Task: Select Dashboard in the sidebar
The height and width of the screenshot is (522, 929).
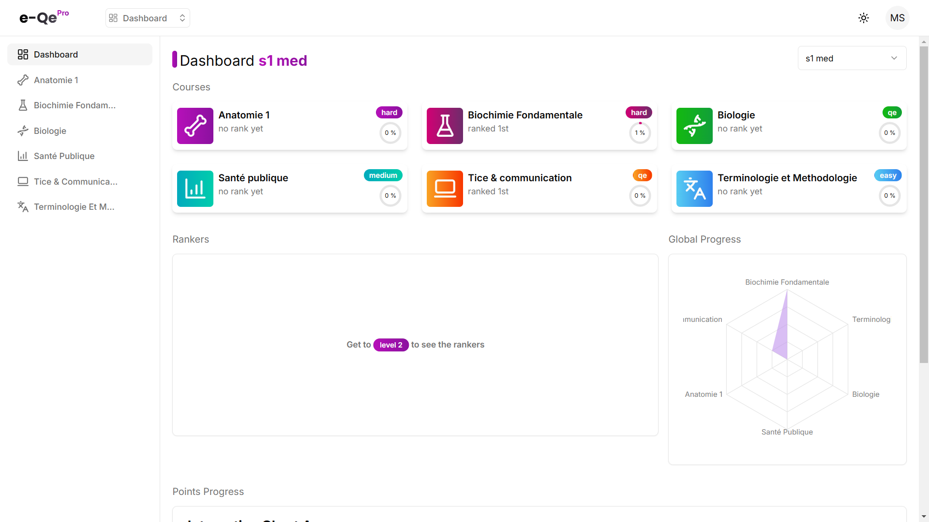Action: coord(80,54)
